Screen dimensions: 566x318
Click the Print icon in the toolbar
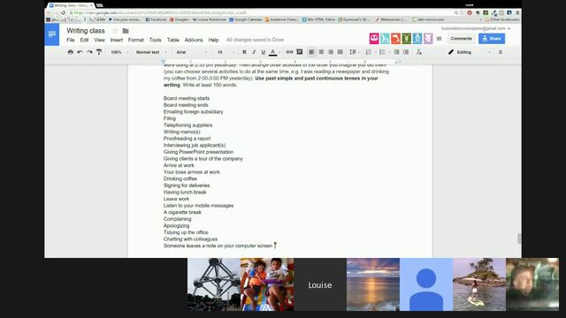pyautogui.click(x=71, y=52)
